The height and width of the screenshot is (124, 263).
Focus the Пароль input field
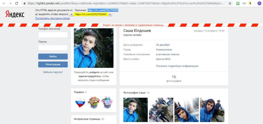(53, 48)
